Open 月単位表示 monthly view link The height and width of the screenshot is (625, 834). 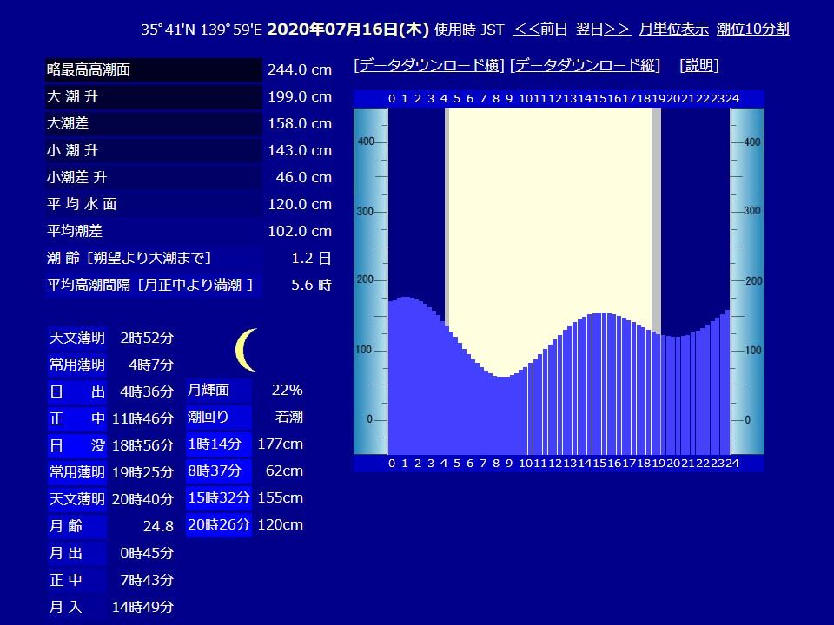(673, 29)
